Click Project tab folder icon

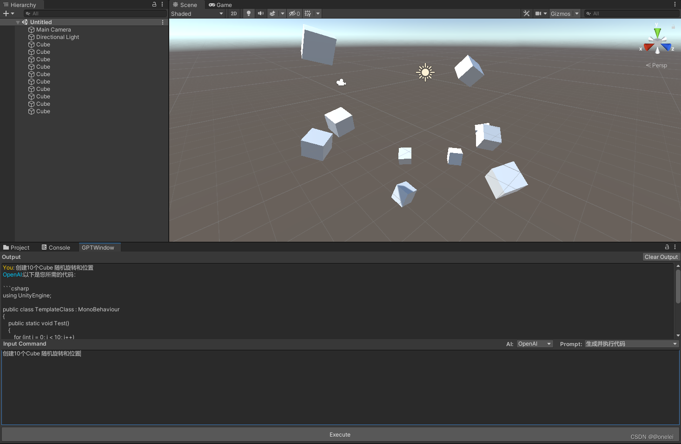(x=6, y=247)
